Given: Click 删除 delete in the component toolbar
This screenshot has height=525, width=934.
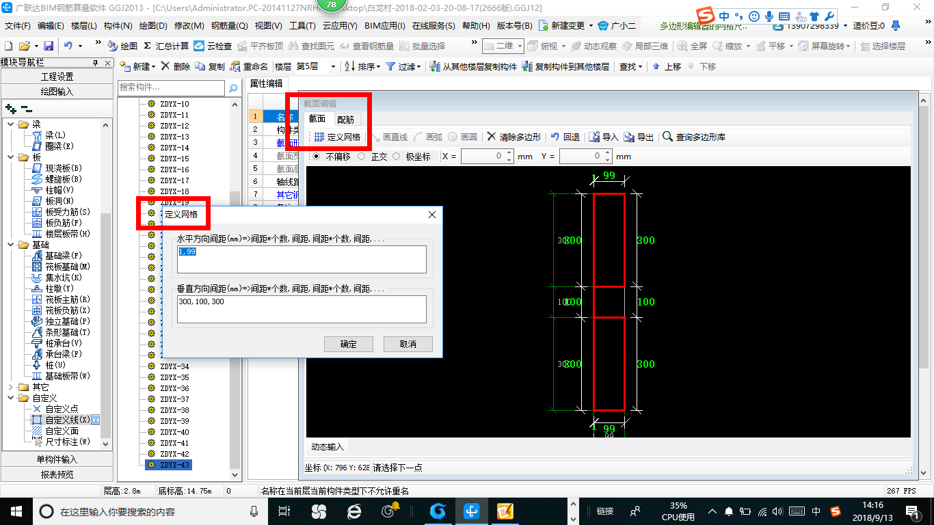Looking at the screenshot, I should (175, 66).
